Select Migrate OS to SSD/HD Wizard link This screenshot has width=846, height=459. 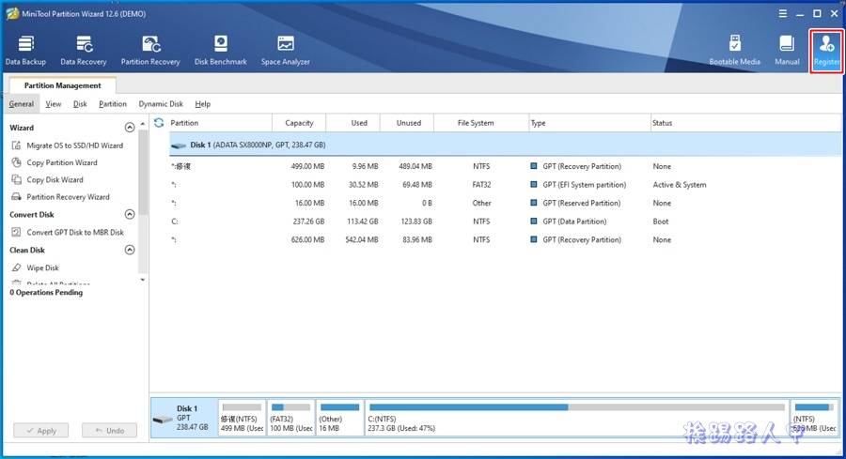pos(75,145)
